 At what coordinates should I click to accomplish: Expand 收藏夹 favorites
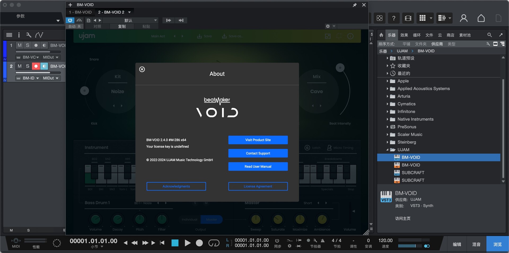pos(387,66)
